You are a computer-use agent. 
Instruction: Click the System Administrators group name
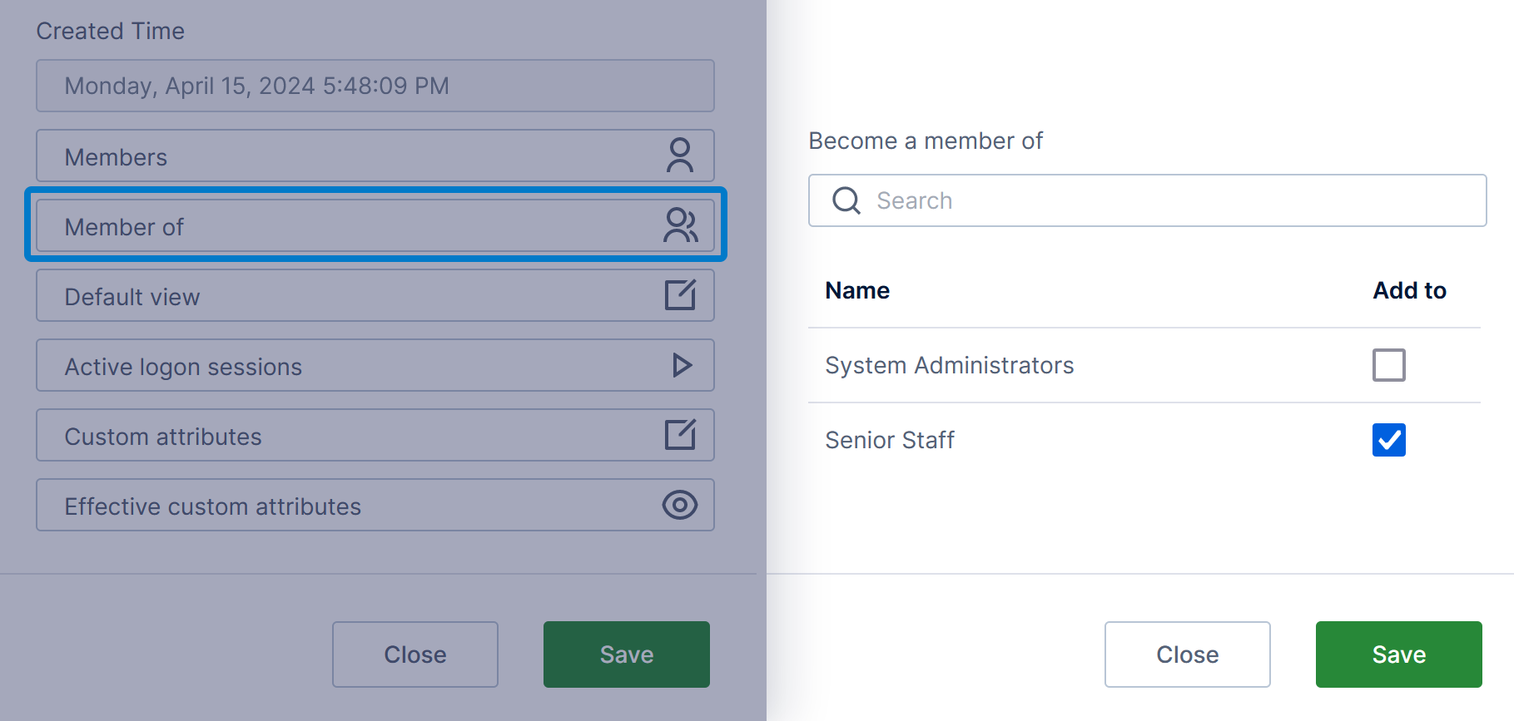click(x=950, y=365)
